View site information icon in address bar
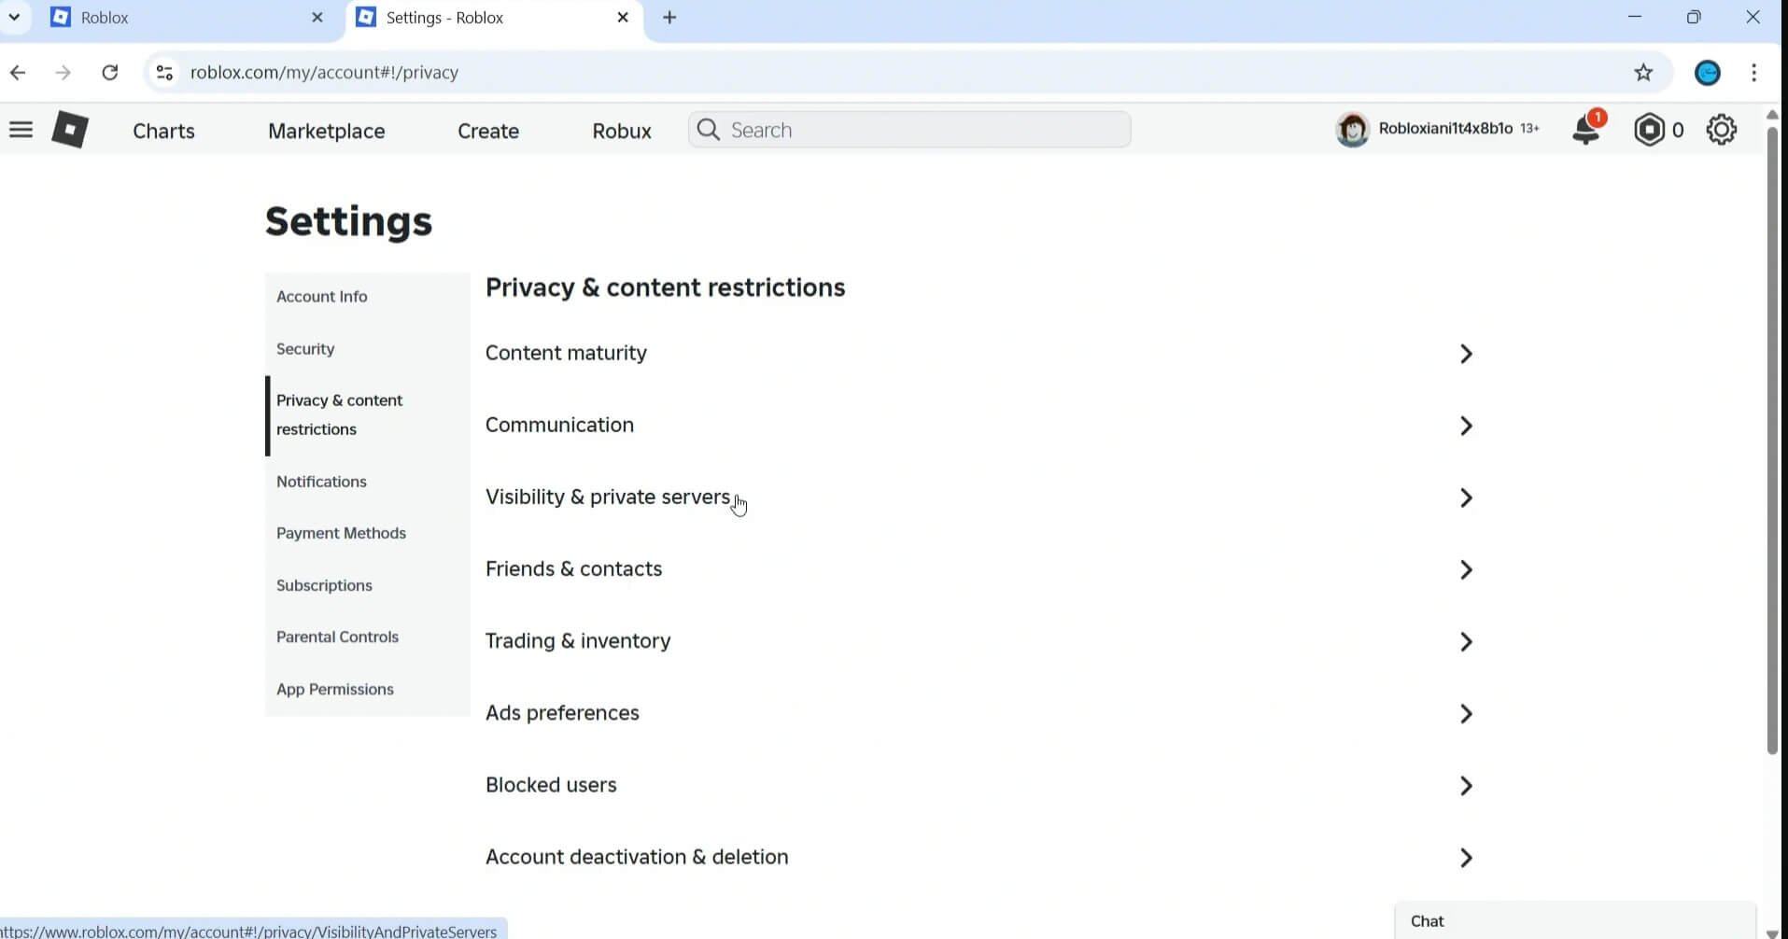This screenshot has height=939, width=1788. pos(164,72)
